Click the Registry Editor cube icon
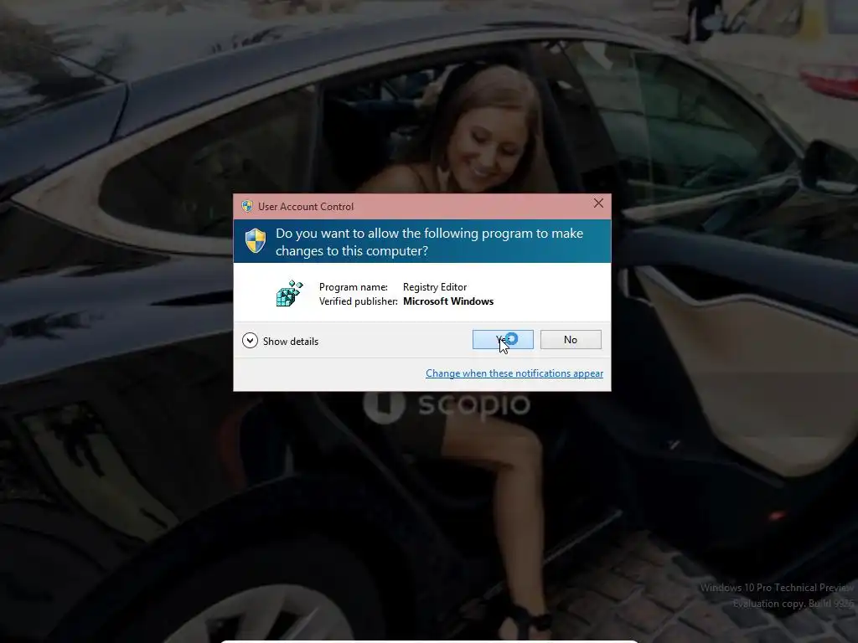 [x=289, y=294]
